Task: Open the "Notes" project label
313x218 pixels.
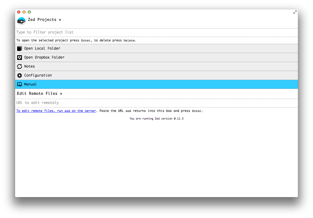Action: tap(30, 67)
